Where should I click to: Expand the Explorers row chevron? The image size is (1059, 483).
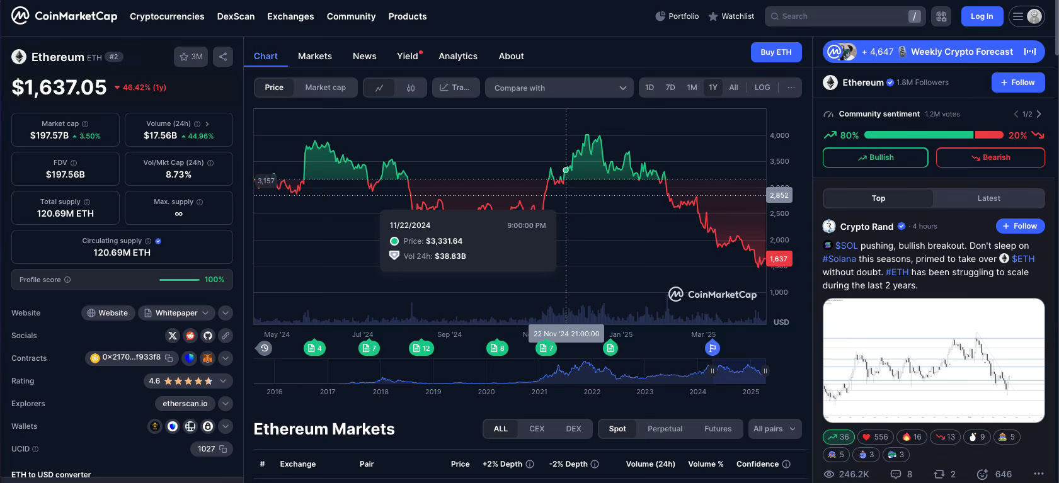tap(226, 404)
